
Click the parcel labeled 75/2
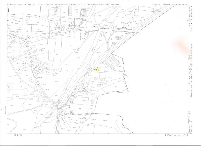[57, 54]
